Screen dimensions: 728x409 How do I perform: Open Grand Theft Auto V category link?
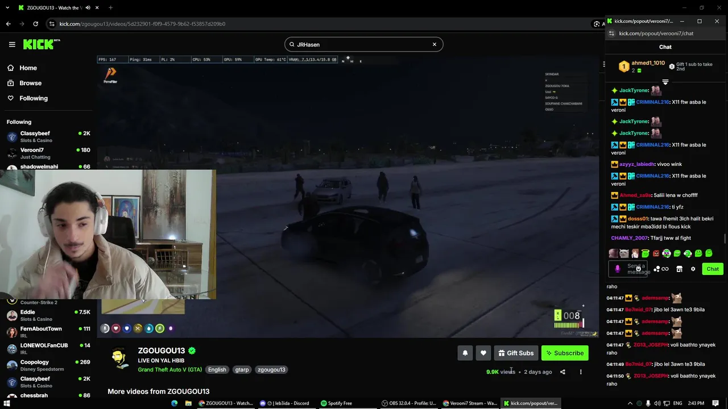click(x=169, y=370)
